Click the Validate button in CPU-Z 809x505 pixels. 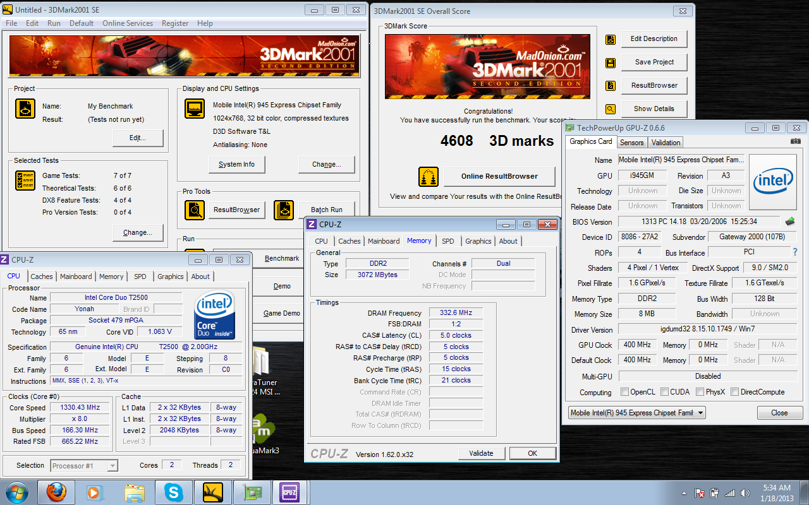point(482,453)
